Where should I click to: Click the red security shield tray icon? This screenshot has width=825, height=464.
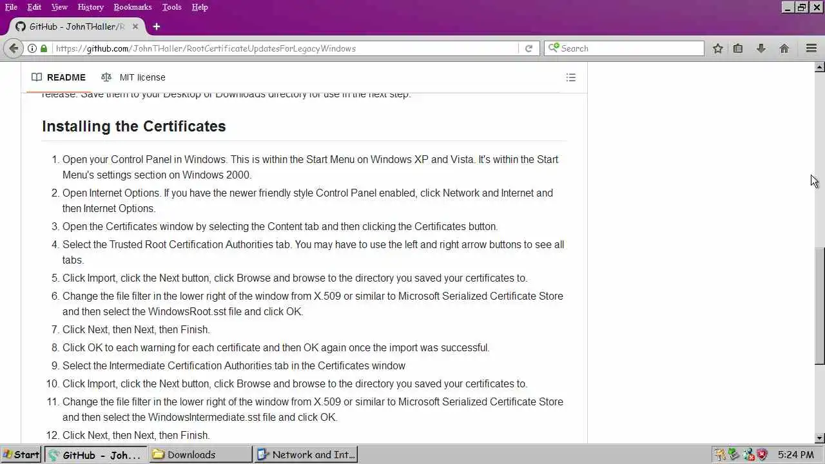pyautogui.click(x=762, y=454)
